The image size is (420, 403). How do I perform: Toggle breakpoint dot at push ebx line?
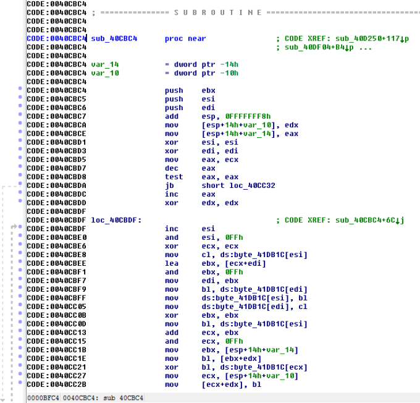tap(20, 88)
